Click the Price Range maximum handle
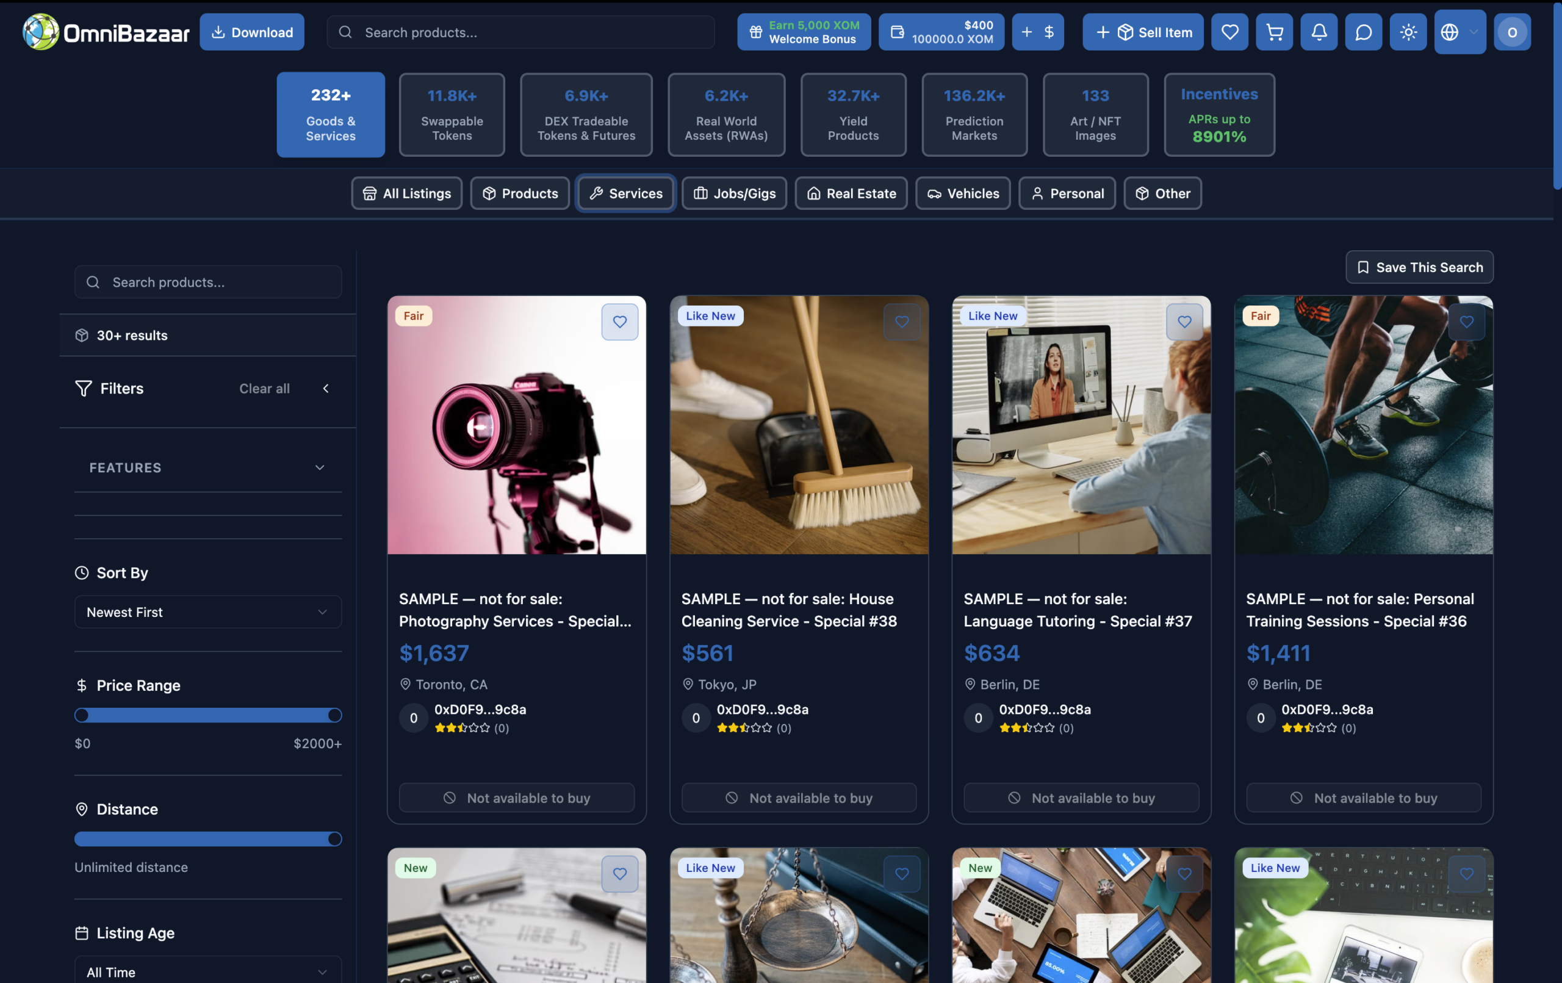 click(335, 715)
